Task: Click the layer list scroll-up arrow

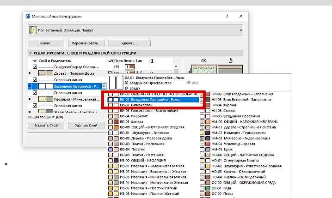Action: [x=176, y=66]
